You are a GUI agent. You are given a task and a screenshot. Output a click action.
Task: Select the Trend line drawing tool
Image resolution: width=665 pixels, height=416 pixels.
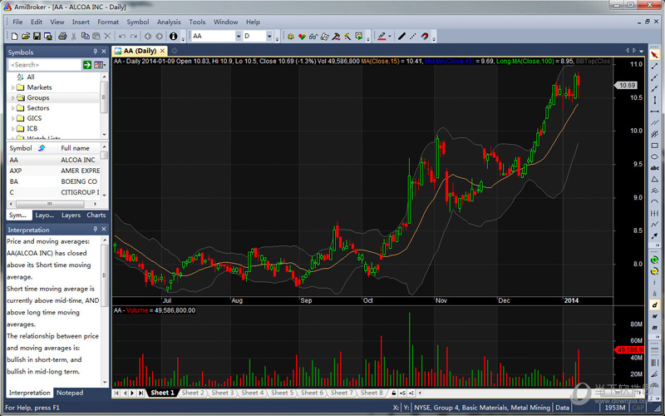654,66
